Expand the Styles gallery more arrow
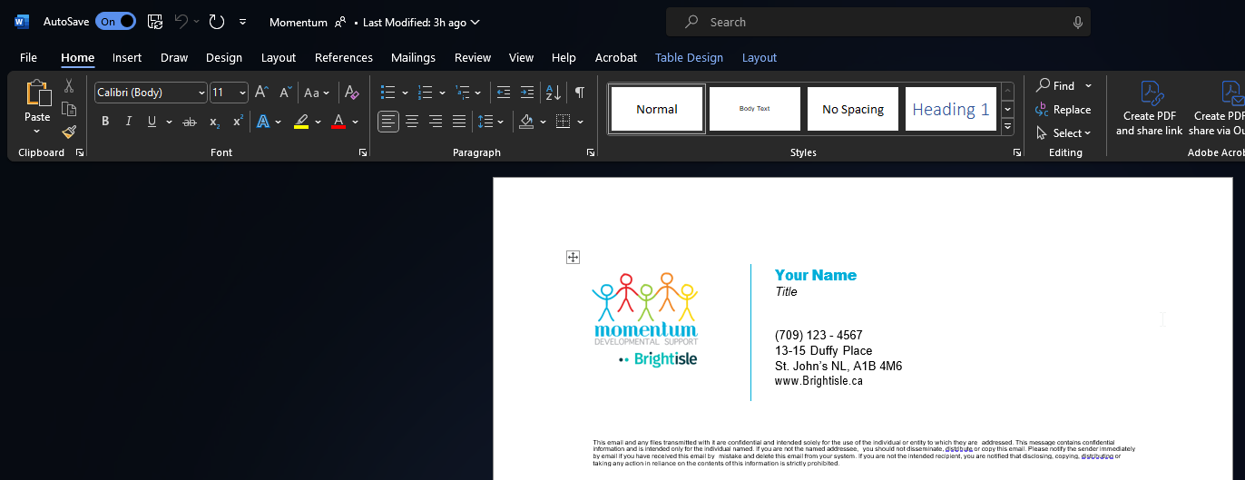 (x=1007, y=126)
